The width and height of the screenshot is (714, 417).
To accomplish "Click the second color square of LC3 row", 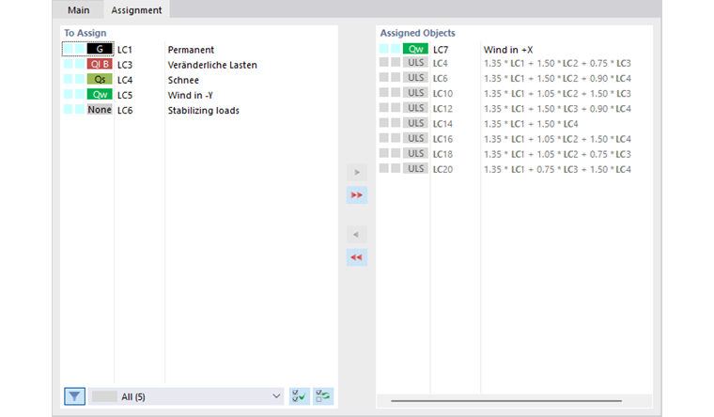I will tap(80, 64).
